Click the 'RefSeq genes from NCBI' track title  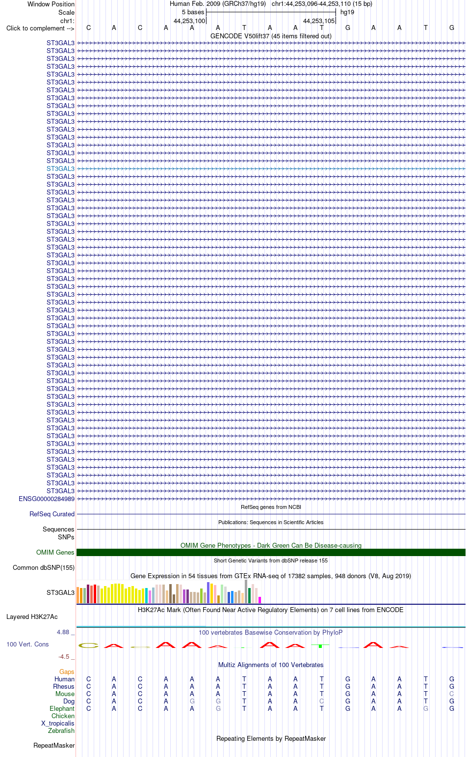[271, 507]
